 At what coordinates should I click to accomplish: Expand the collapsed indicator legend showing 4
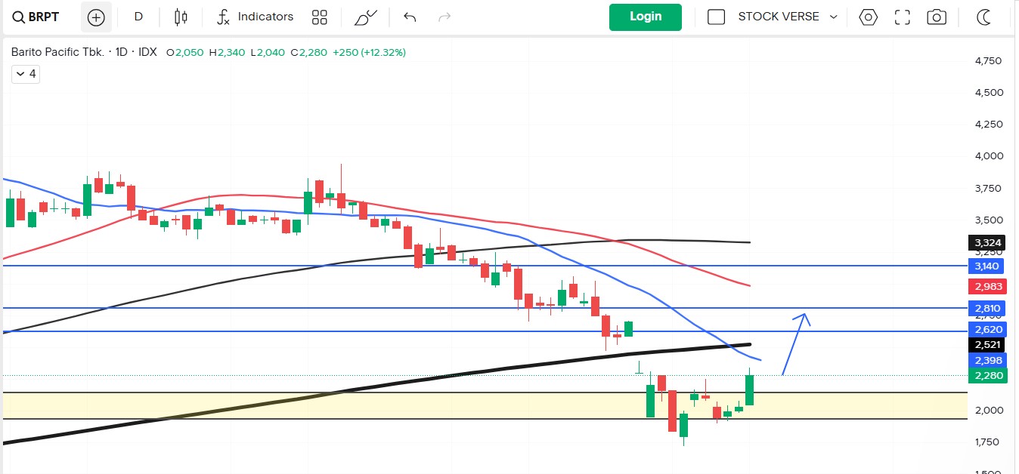[25, 74]
